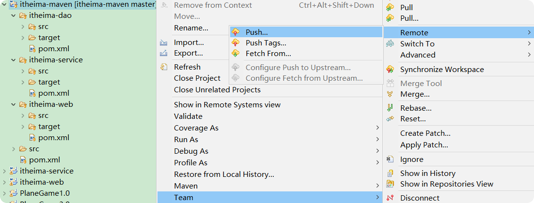Expand the collapsed itheima-web project
Viewport: 534px width, 203px height.
(x=4, y=182)
